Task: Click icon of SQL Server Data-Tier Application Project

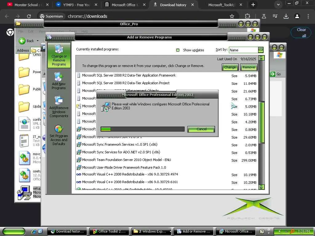Action: coord(79,83)
